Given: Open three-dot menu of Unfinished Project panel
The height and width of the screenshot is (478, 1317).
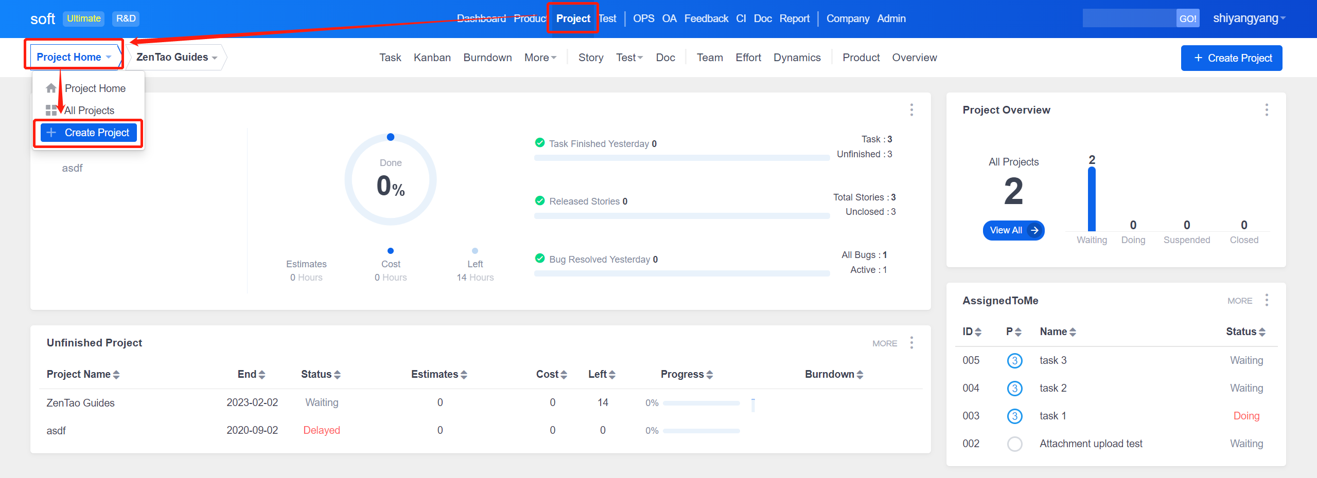Looking at the screenshot, I should [911, 343].
